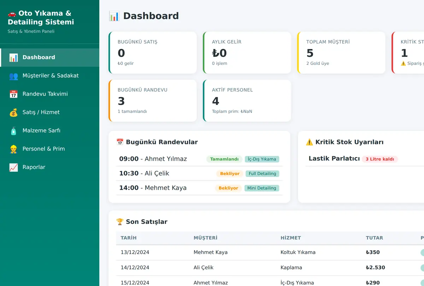Select the 10:30 - Ali Çelik appointment
424x286 pixels.
click(x=200, y=174)
